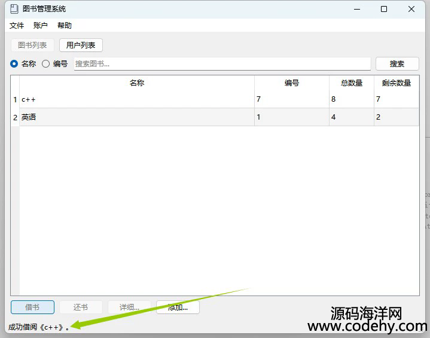430x338 pixels.
Task: Switch to the 用户列表 tab
Action: (x=81, y=45)
